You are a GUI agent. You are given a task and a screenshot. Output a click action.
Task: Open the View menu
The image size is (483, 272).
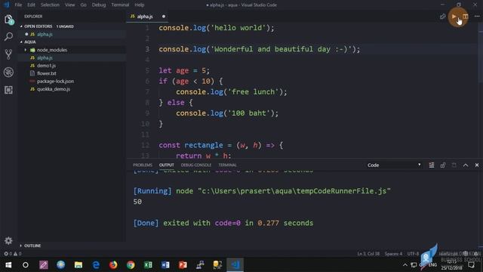(70, 5)
